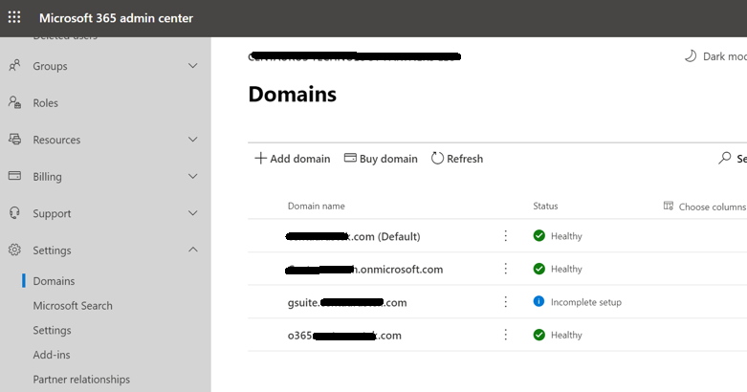
Task: Click the Add domain button
Action: click(x=293, y=159)
